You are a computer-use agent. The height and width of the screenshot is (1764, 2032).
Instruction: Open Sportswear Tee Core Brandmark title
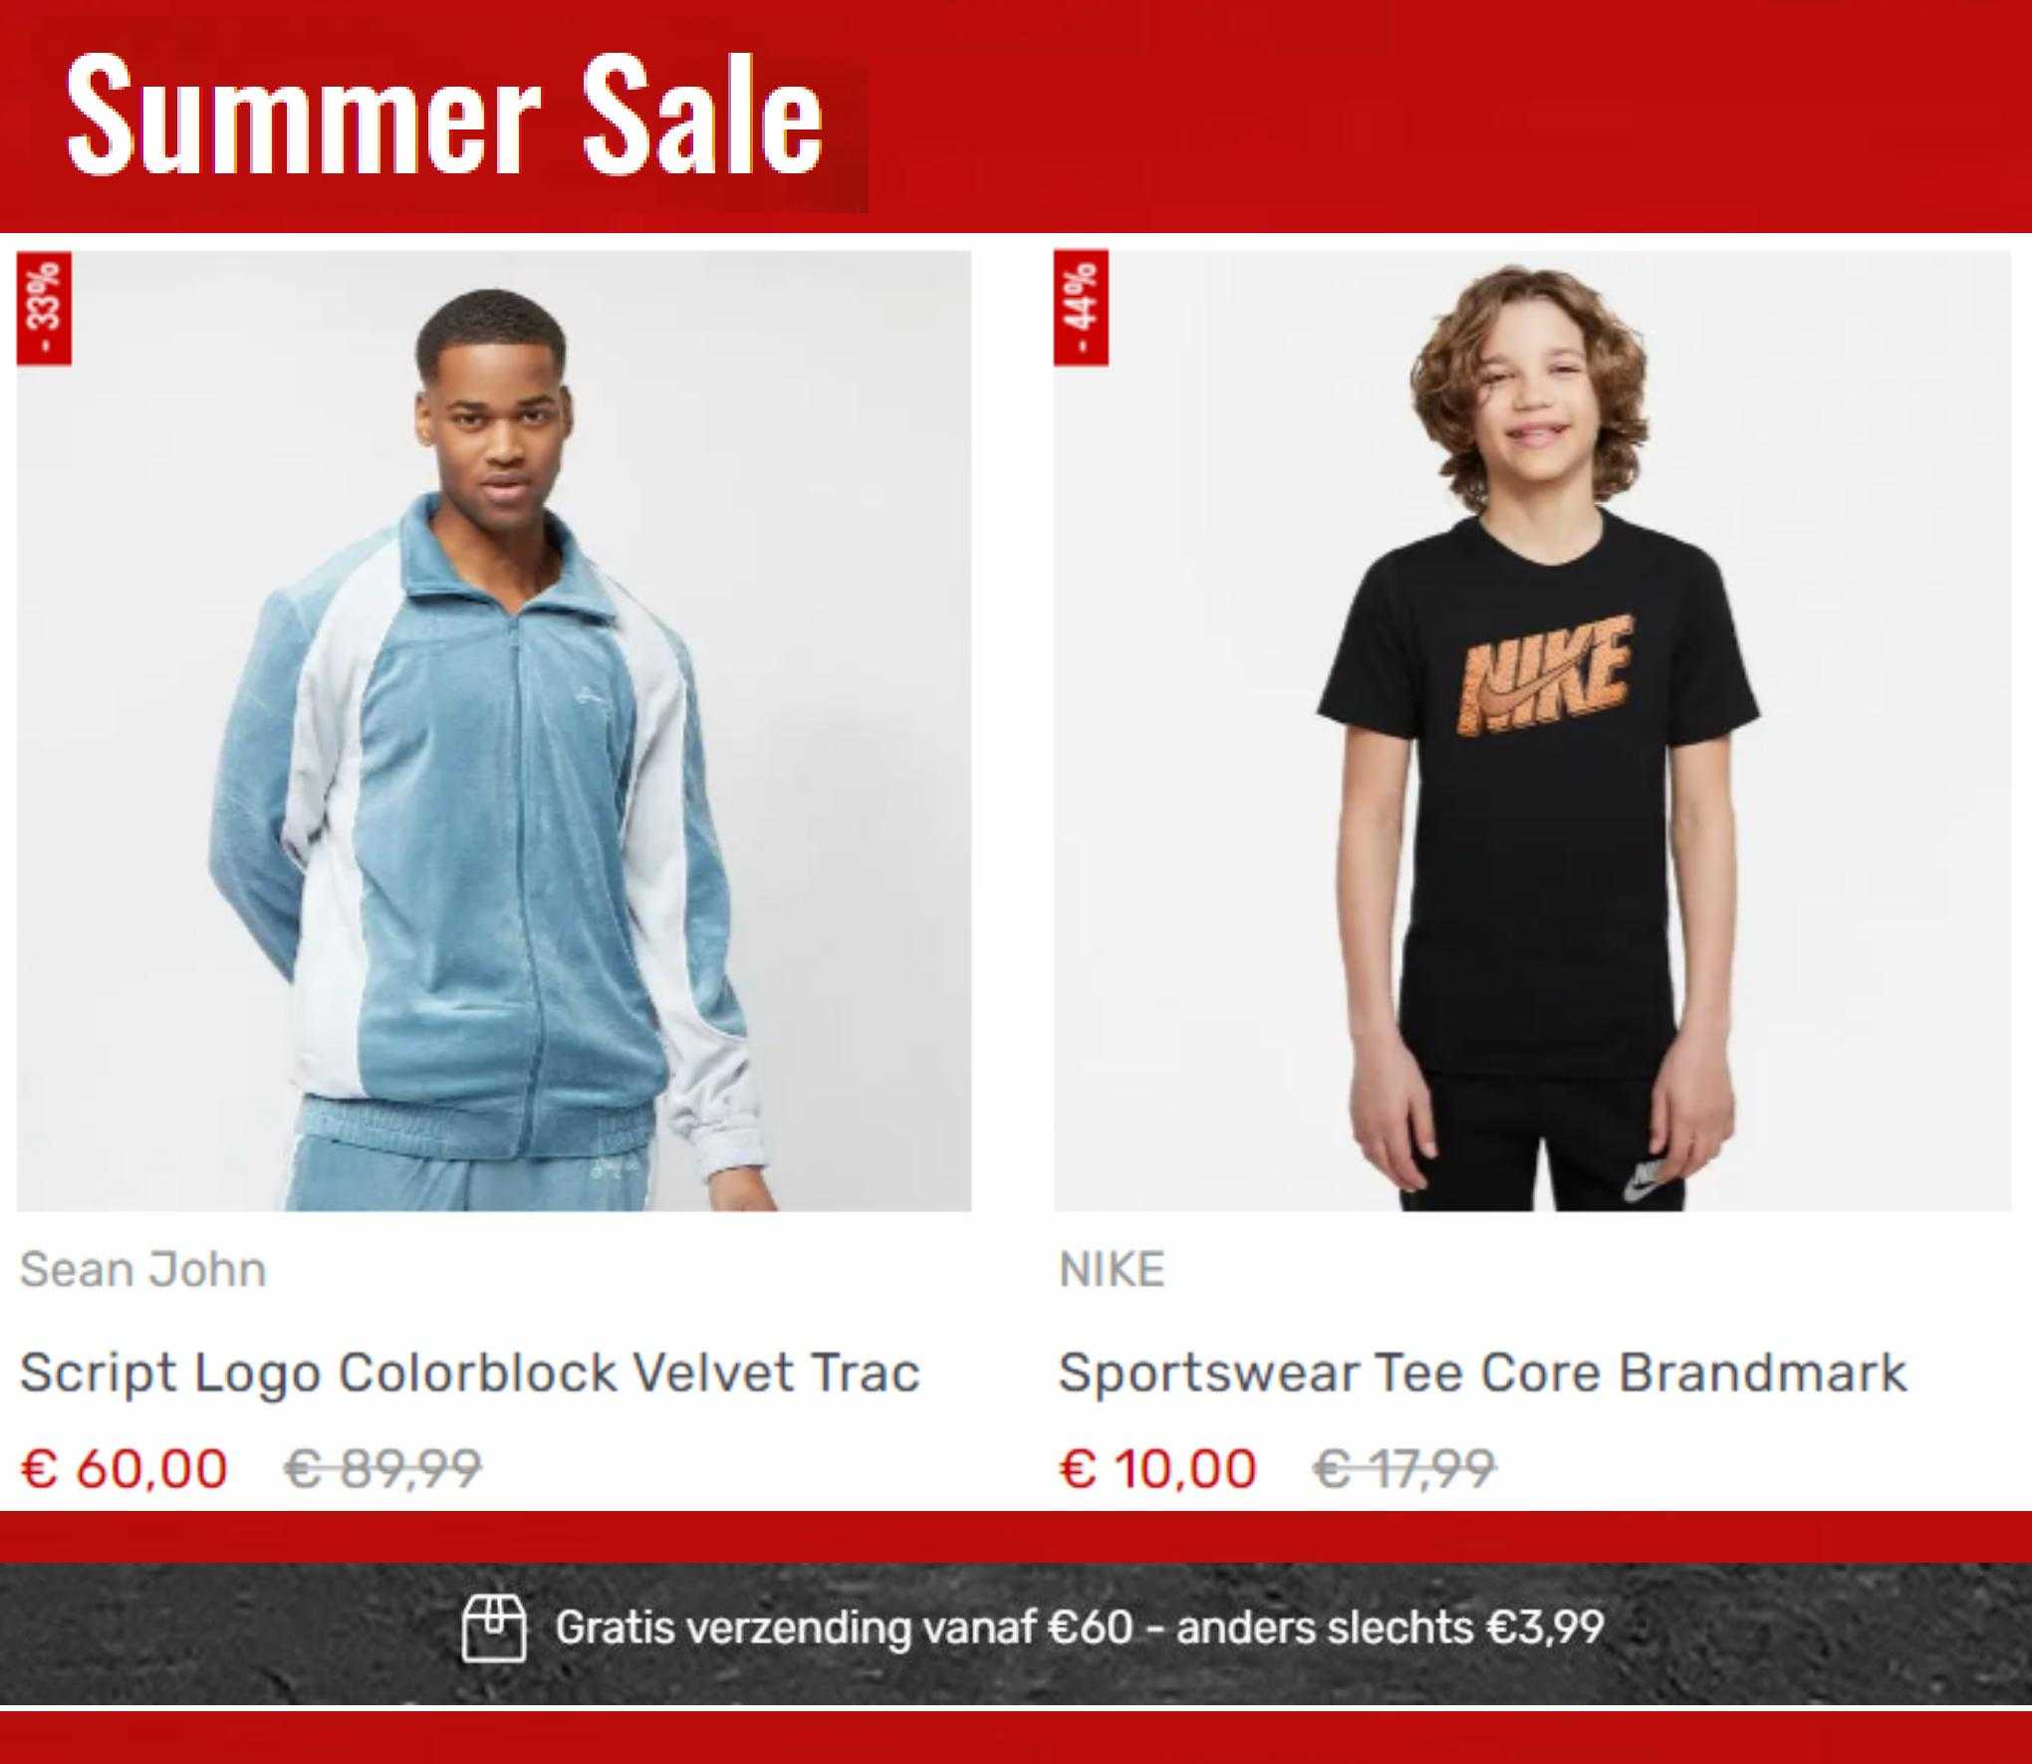click(x=1482, y=1374)
